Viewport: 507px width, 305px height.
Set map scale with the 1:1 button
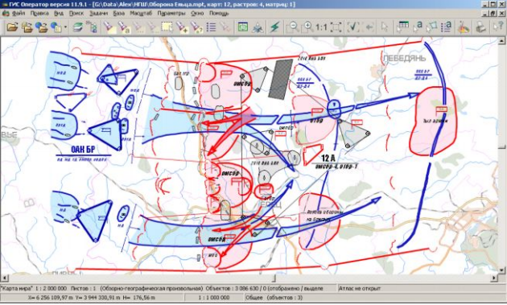[x=321, y=27]
